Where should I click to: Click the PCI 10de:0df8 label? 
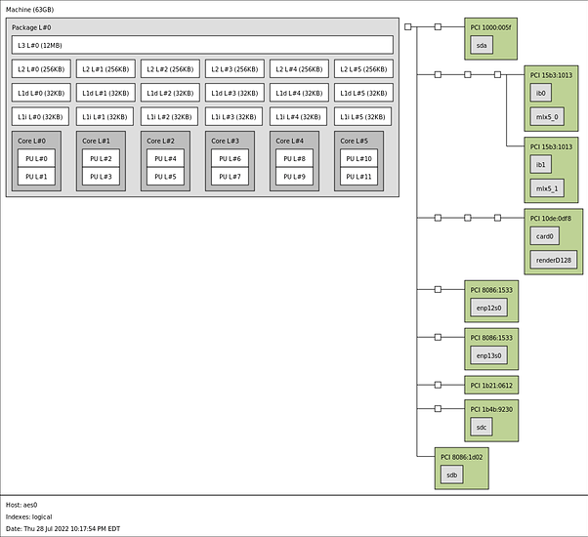[x=551, y=218]
